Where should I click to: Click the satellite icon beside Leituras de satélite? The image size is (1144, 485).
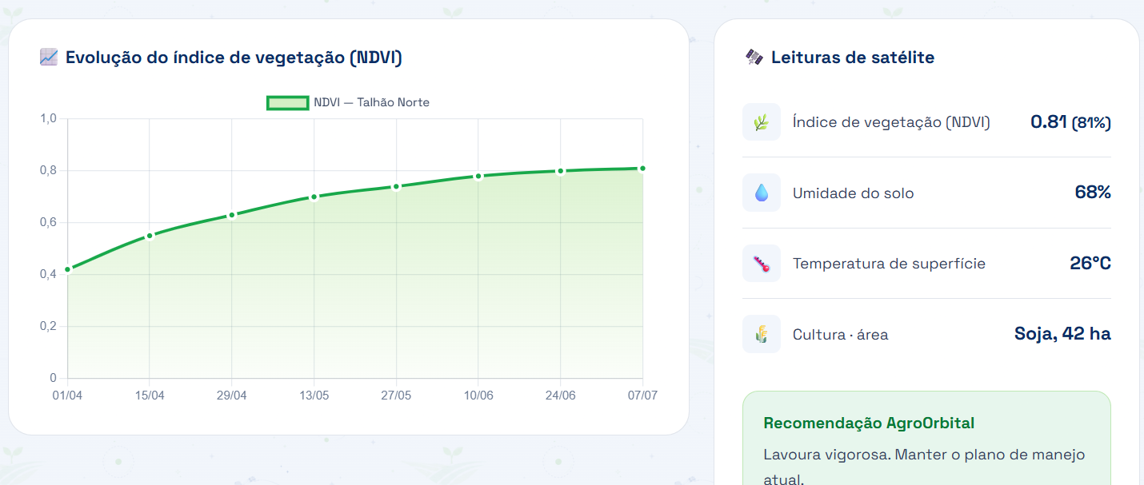point(754,58)
